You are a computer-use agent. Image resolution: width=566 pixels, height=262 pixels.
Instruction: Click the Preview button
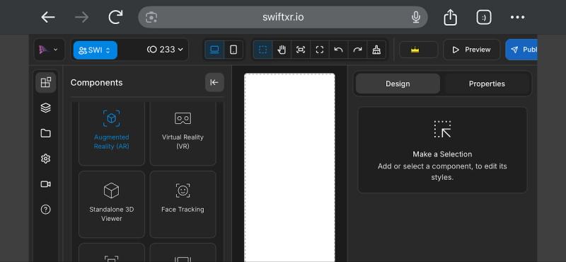click(471, 50)
